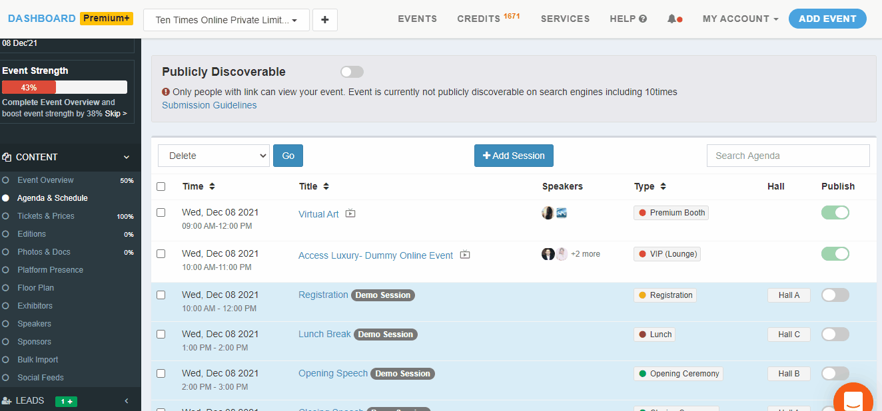Viewport: 882px width, 411px height.
Task: Open the Delete bulk action dropdown
Action: point(214,156)
